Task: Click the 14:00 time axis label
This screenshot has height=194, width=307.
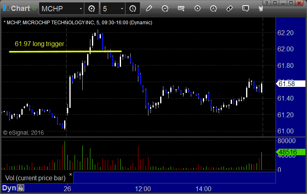Action: click(x=203, y=189)
